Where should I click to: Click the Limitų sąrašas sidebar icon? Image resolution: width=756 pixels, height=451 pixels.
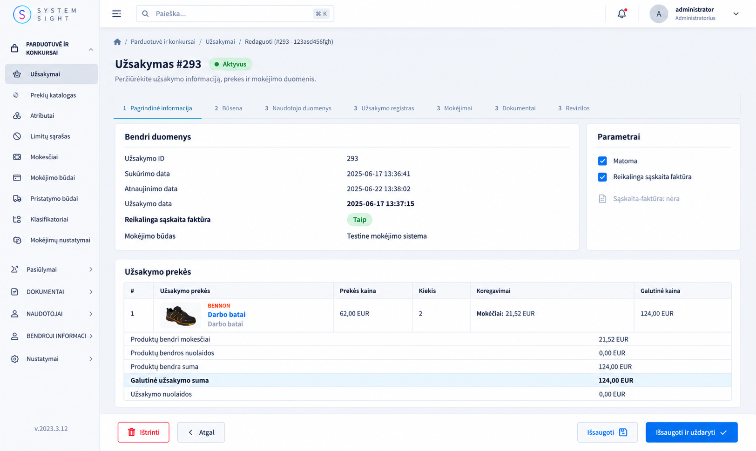[x=17, y=136]
